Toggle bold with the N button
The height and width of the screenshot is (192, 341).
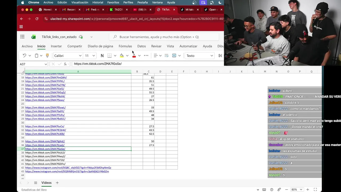[102, 55]
